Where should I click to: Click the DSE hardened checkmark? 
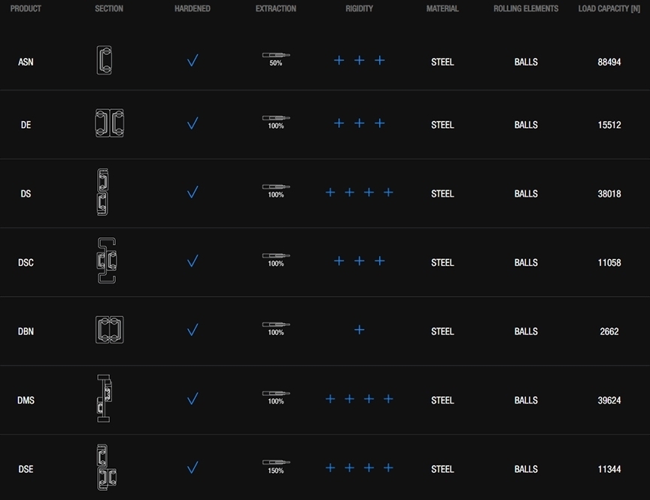193,468
